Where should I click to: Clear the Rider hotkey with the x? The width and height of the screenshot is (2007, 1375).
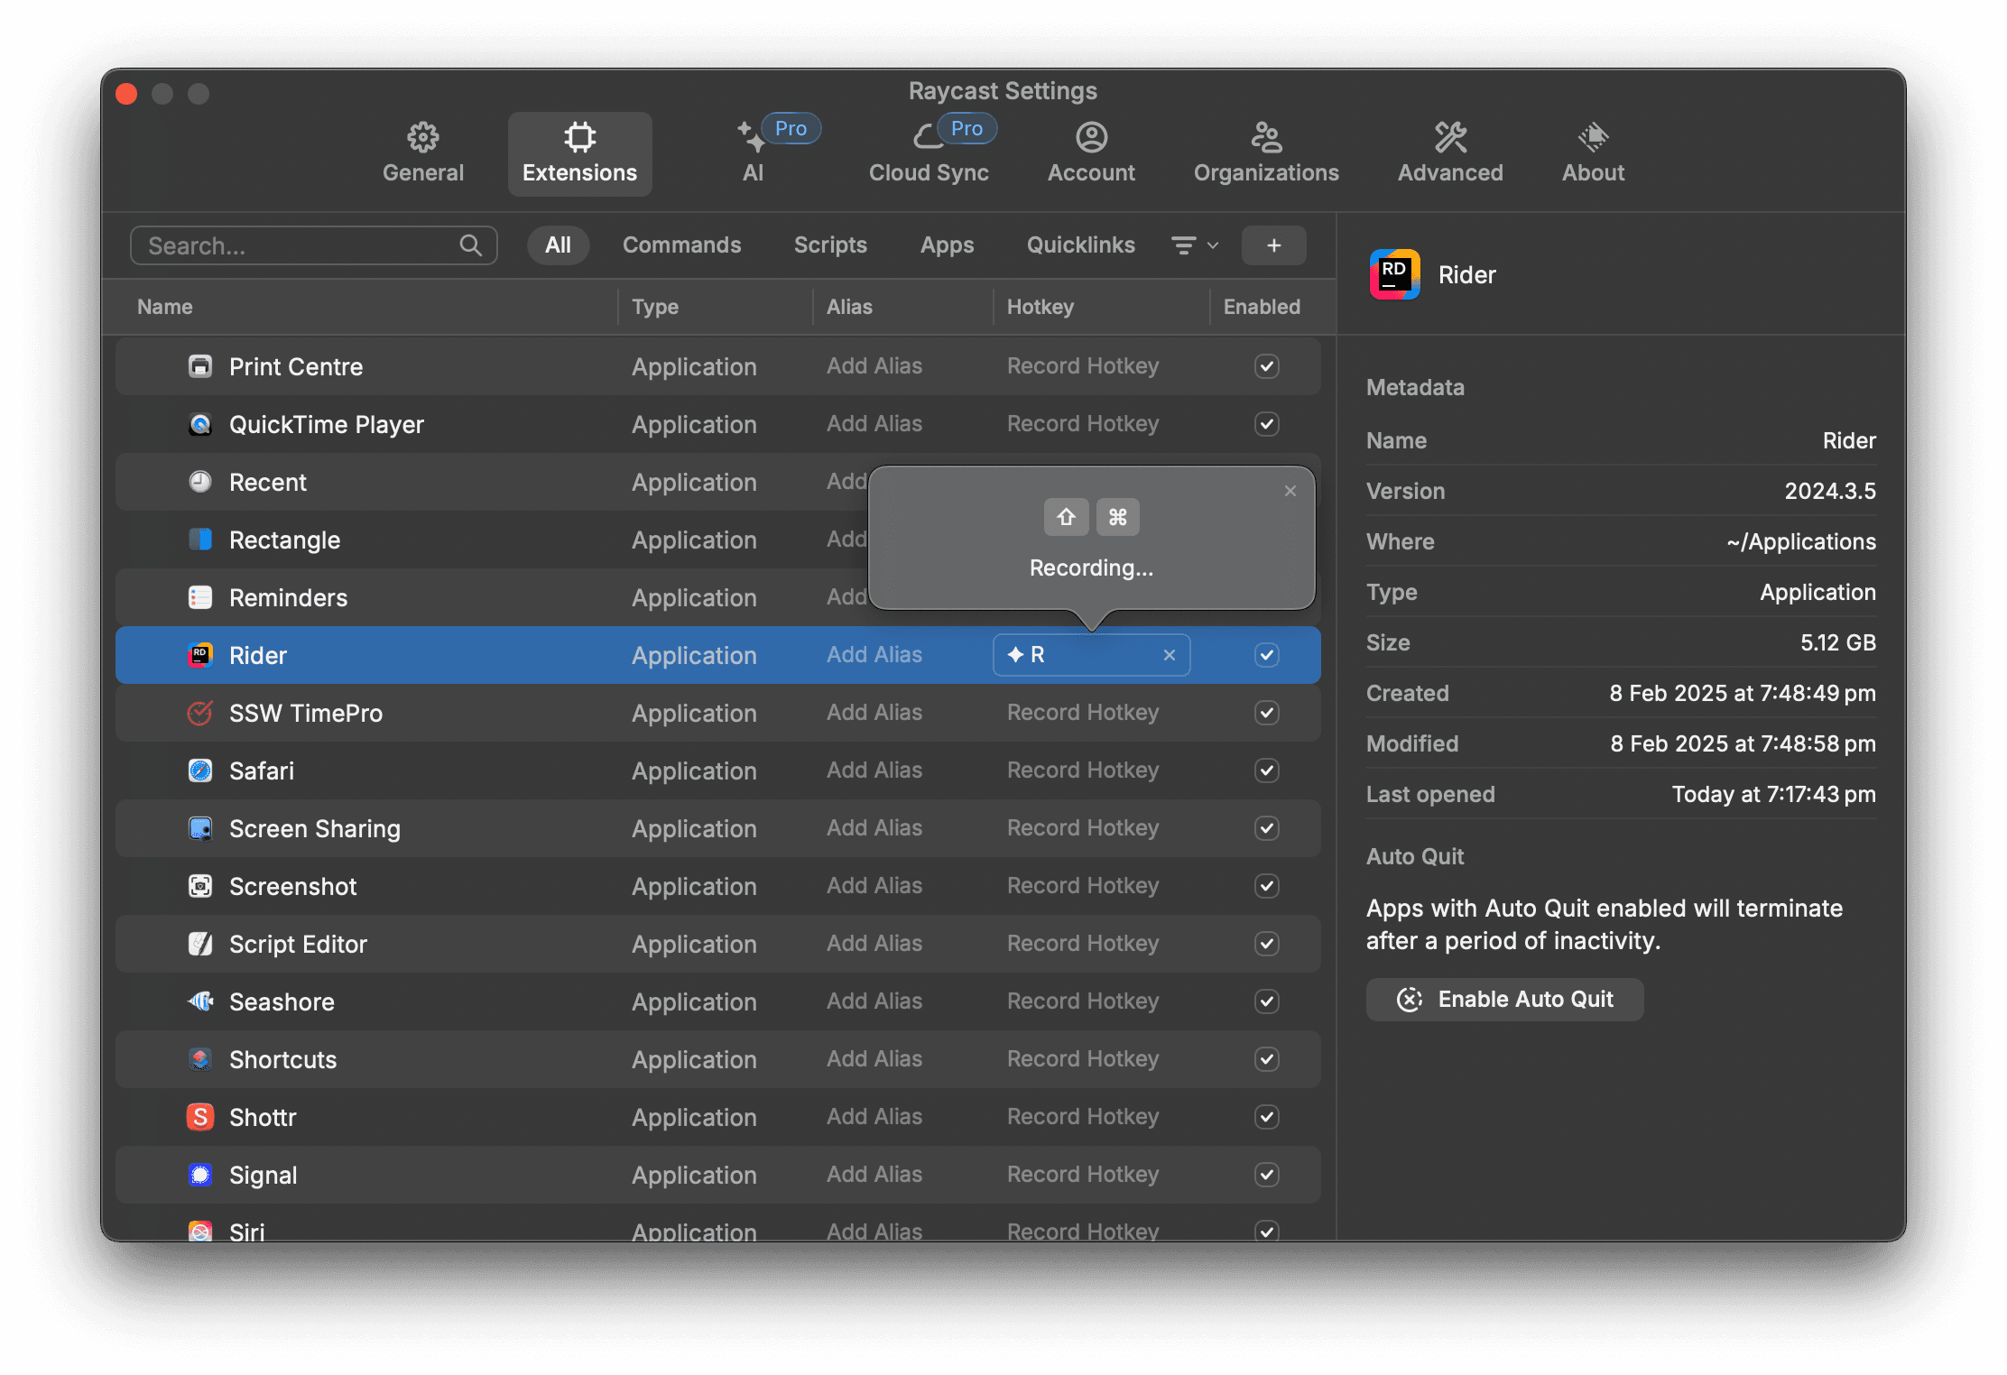(1169, 655)
